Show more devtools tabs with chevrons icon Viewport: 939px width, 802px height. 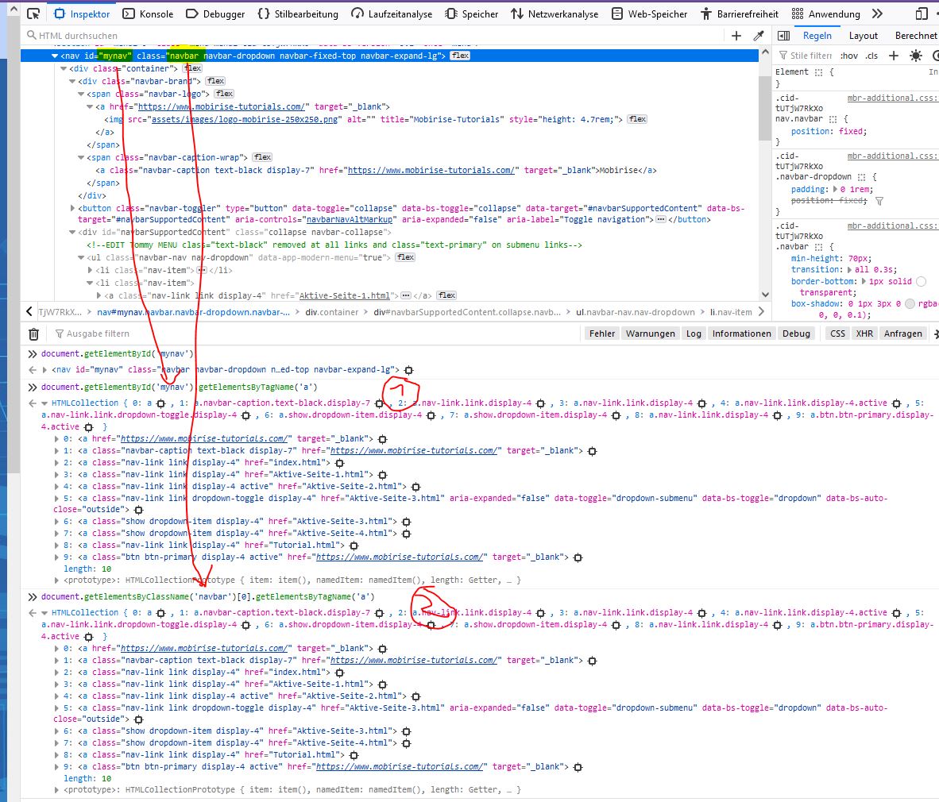(x=877, y=13)
